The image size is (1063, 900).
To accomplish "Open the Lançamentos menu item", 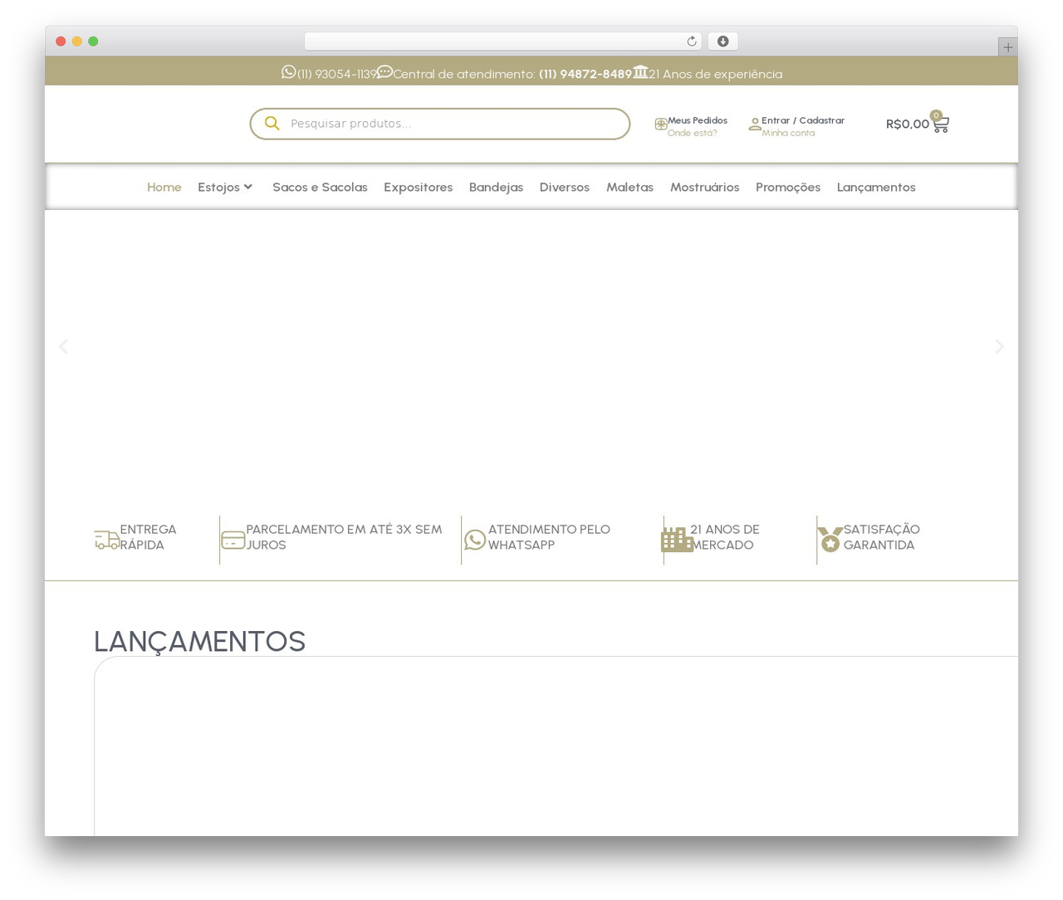I will pyautogui.click(x=876, y=187).
